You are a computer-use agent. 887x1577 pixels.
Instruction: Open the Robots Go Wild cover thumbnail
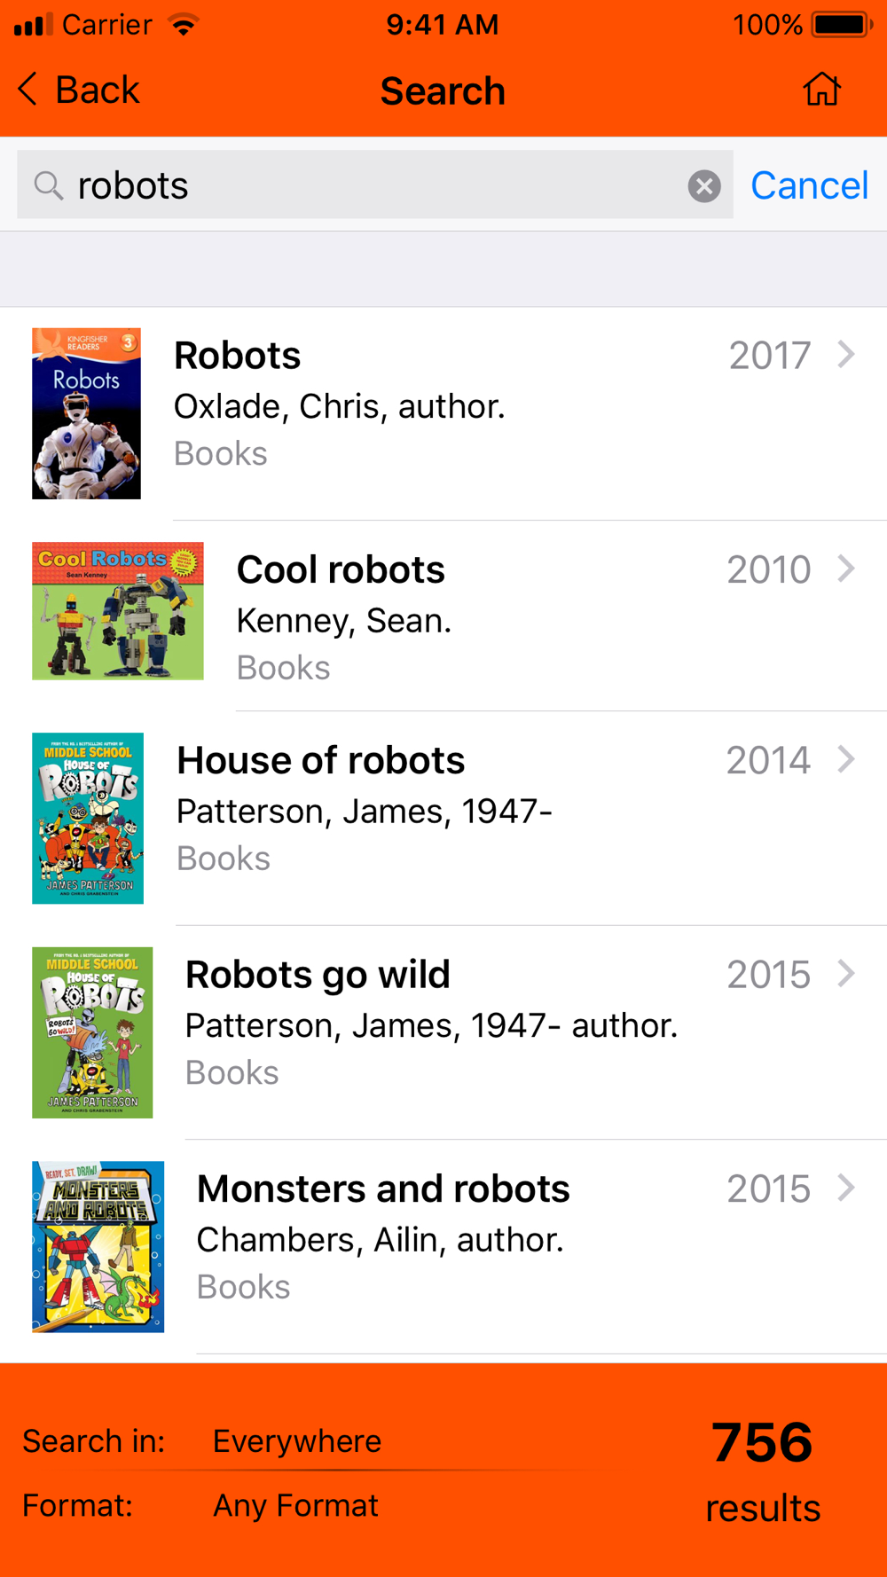click(x=92, y=1032)
